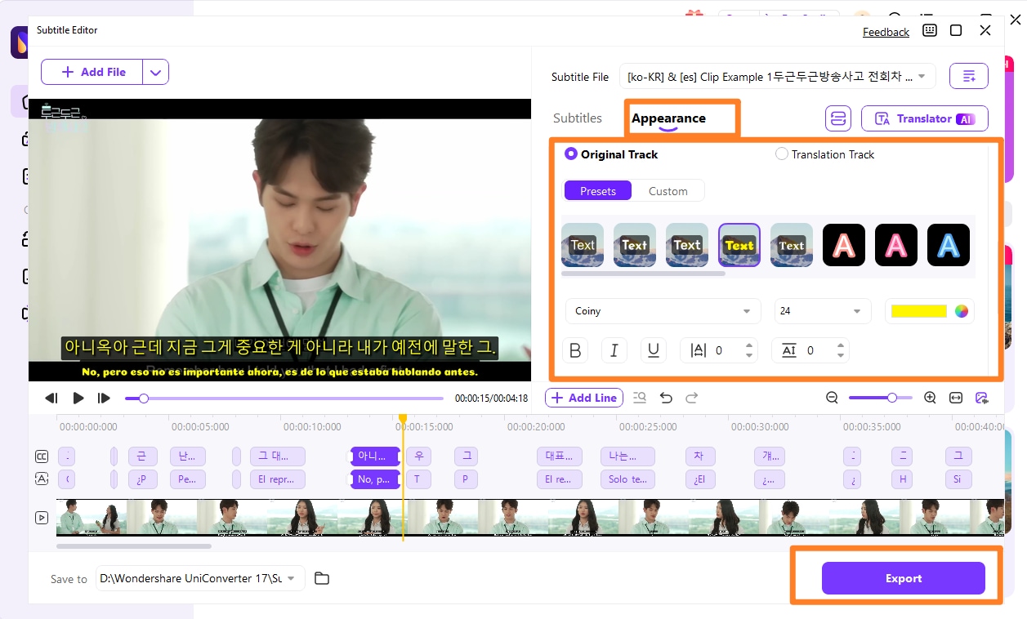Viewport: 1027px width, 619px height.
Task: Select the Original Track radio button
Action: (570, 154)
